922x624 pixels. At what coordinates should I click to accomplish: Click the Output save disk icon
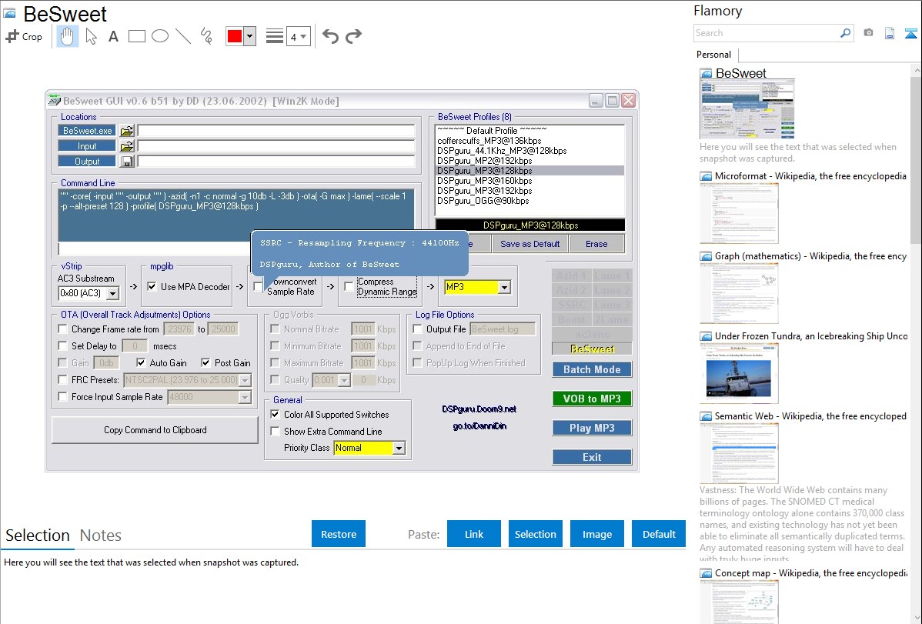pyautogui.click(x=127, y=161)
